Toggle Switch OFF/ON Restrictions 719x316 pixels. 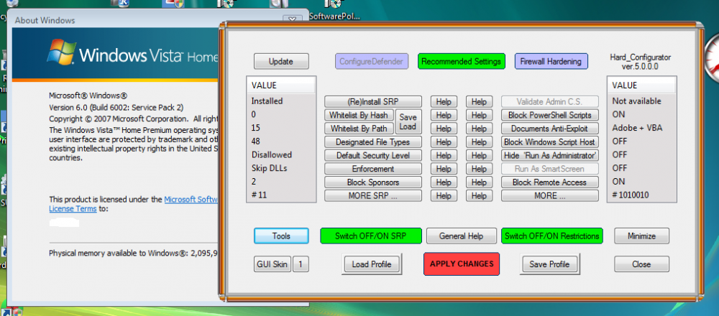tap(551, 236)
